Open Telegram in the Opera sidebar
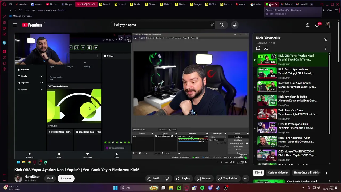 pyautogui.click(x=4, y=43)
